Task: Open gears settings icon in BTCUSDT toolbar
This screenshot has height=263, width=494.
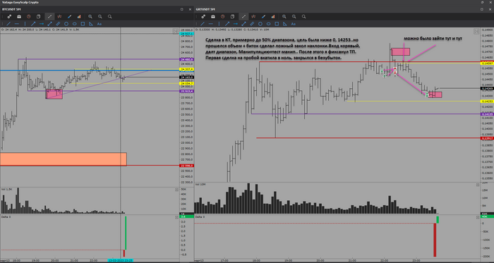Action: 9,16
